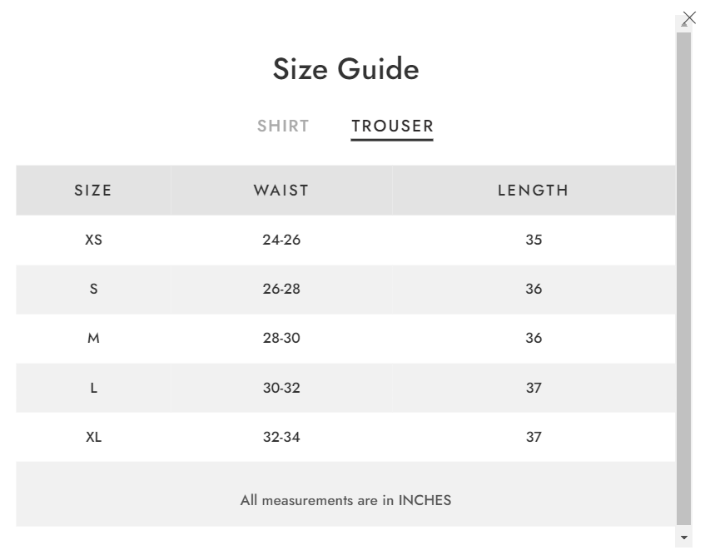Viewport: 710px width, 560px height.
Task: Select the TROUSER tab
Action: point(393,126)
